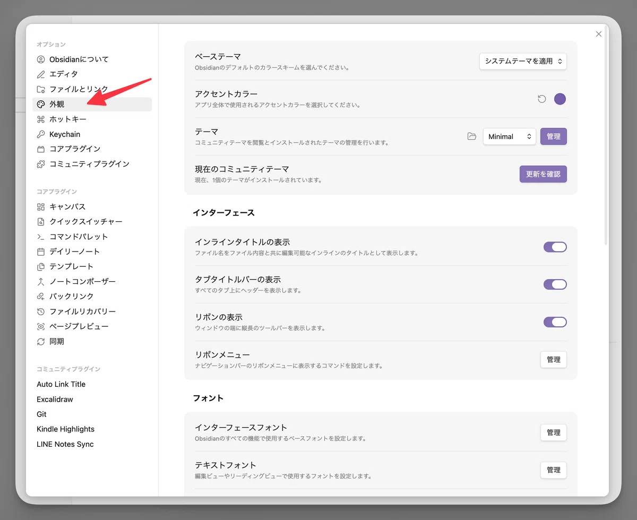
Task: Open the 同期 plugin settings
Action: pyautogui.click(x=92, y=342)
